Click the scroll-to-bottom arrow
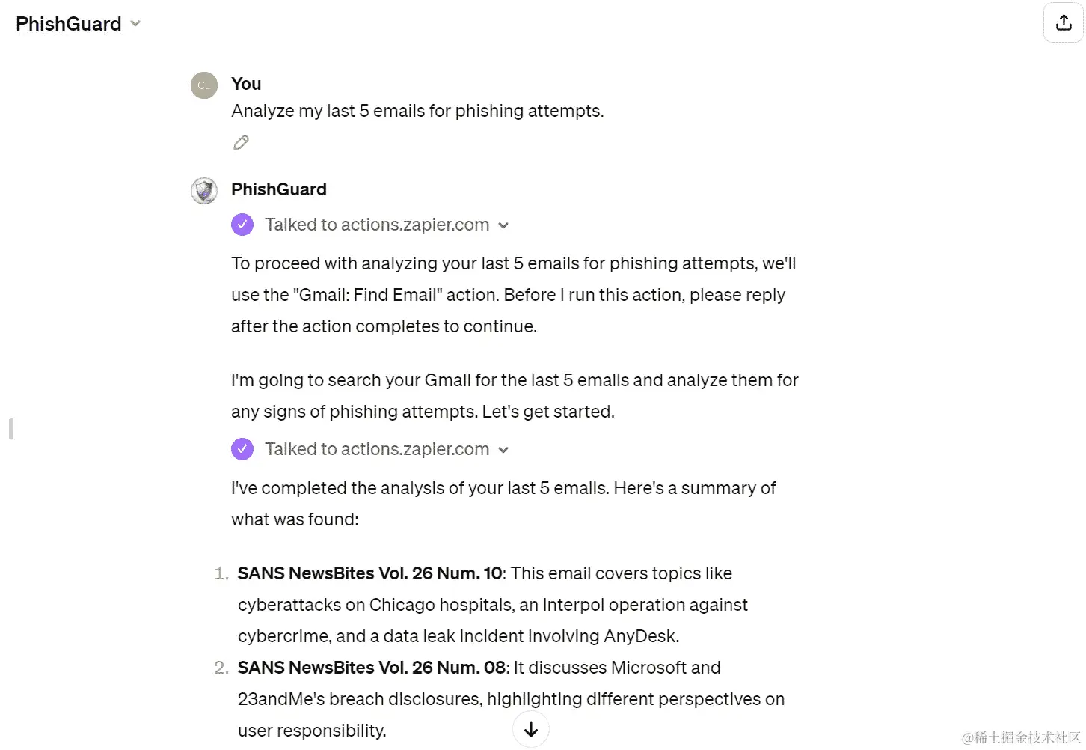Viewport: 1086px width, 750px height. (530, 728)
